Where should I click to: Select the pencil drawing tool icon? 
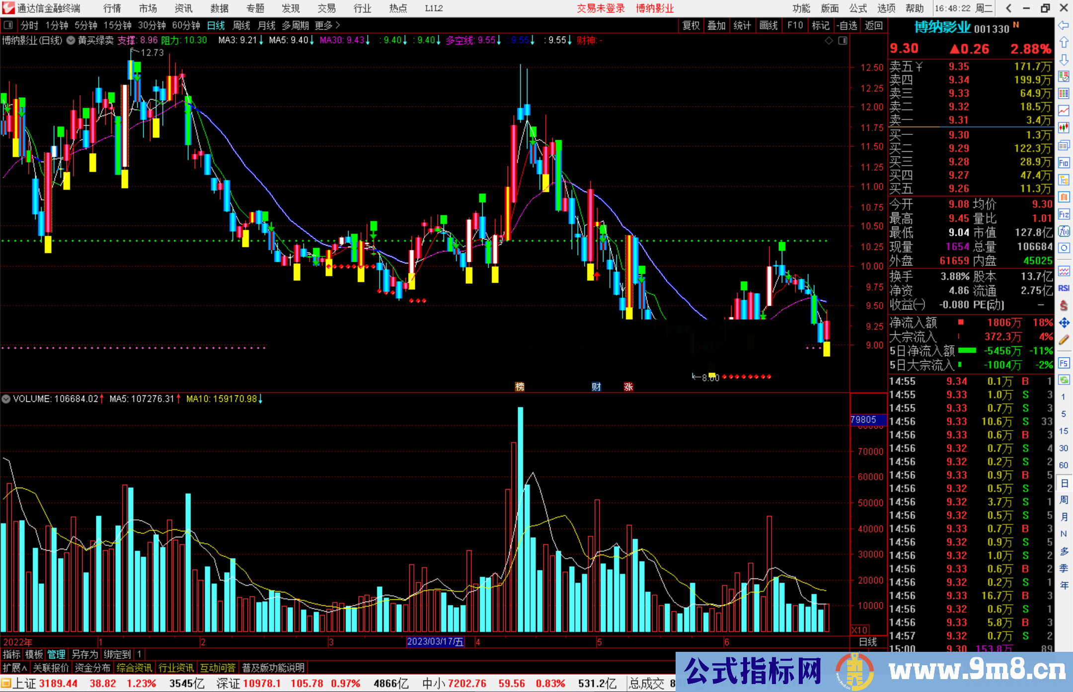coord(1064,340)
